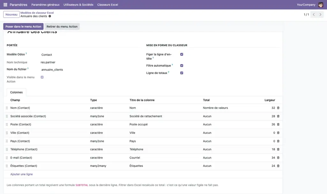Toggle Ligne de totaux checkbox

182,73
